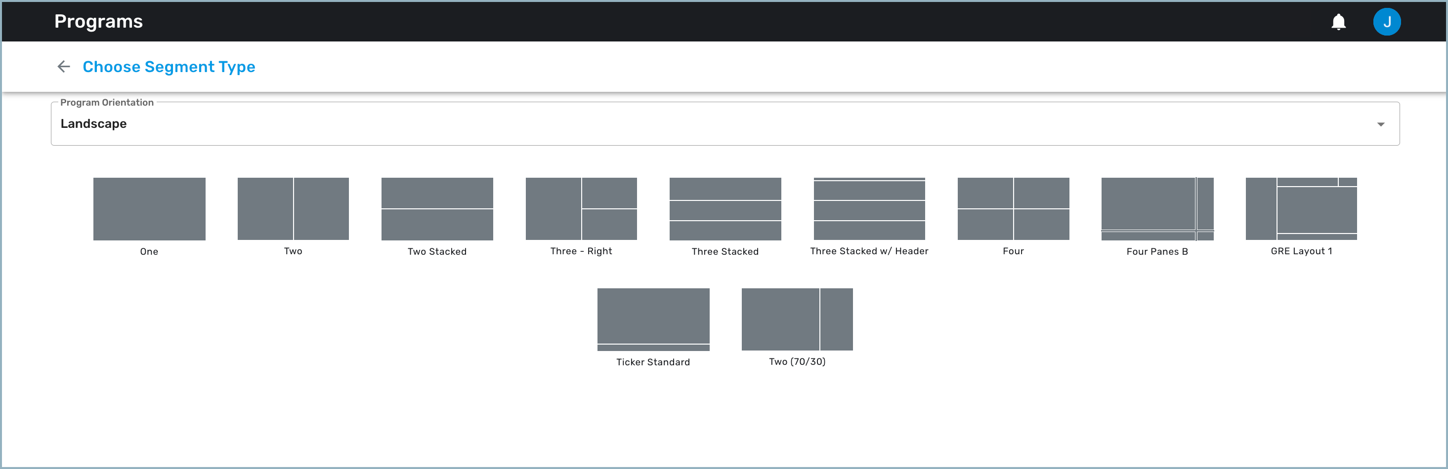1448x469 pixels.
Task: Choose the Ticker Standard layout thumbnail
Action: 653,319
